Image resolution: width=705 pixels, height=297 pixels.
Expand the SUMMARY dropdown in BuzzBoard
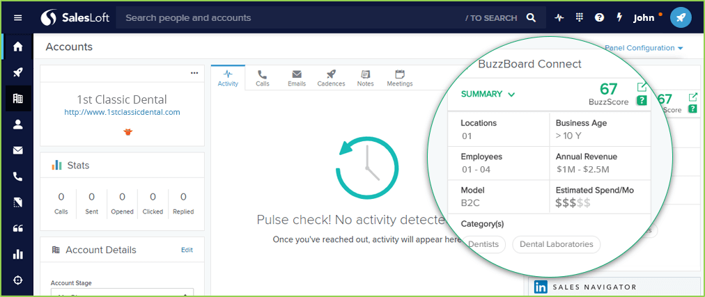(488, 94)
